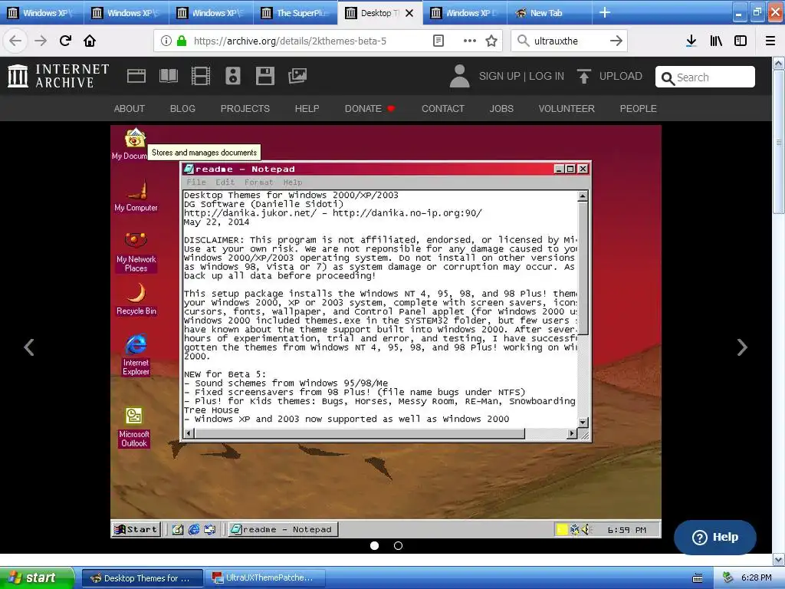This screenshot has height=589, width=785.
Task: Click the page scrollbar up arrow
Action: click(779, 63)
